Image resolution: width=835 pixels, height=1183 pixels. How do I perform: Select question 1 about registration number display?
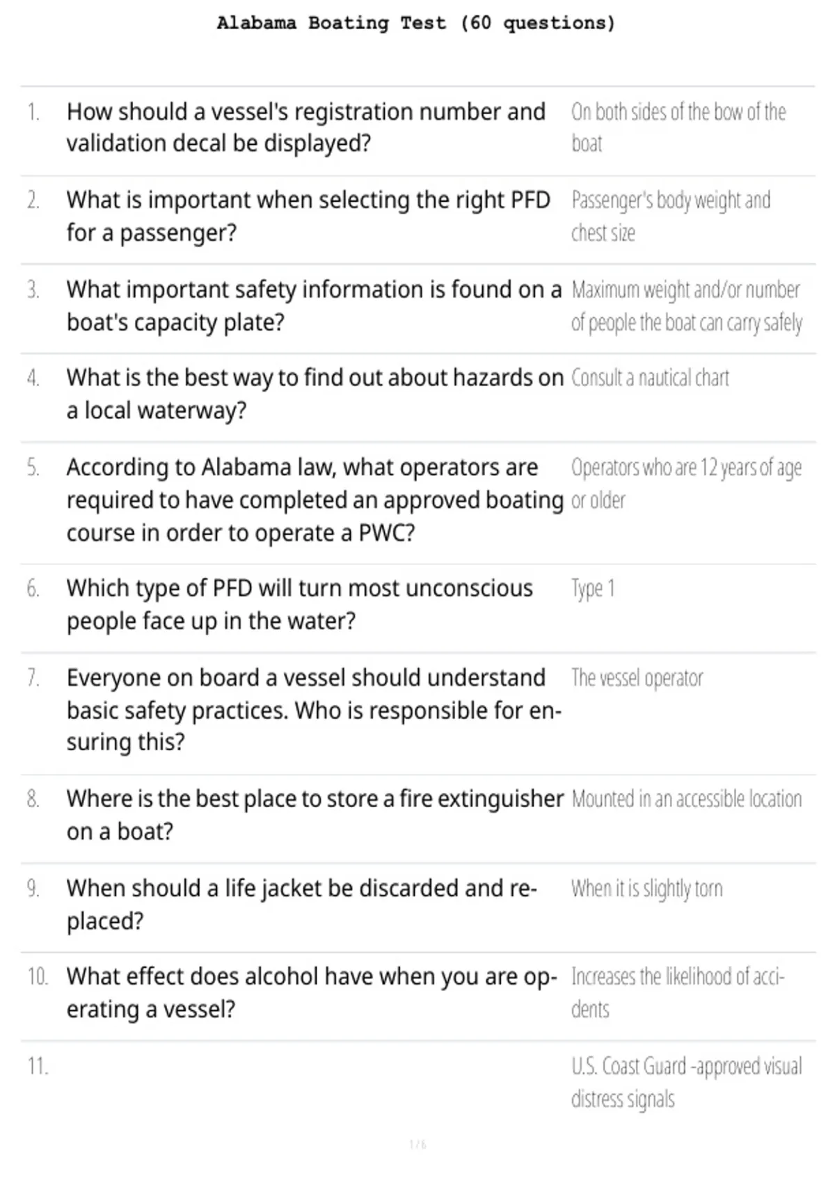pos(306,127)
